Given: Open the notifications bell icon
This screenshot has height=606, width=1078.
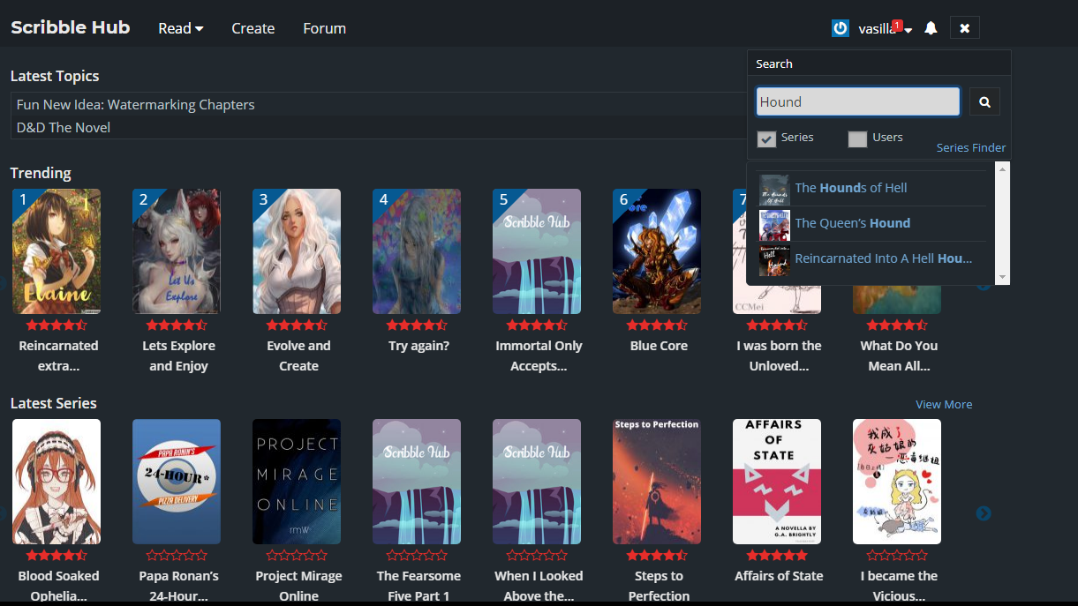Looking at the screenshot, I should coord(931,29).
